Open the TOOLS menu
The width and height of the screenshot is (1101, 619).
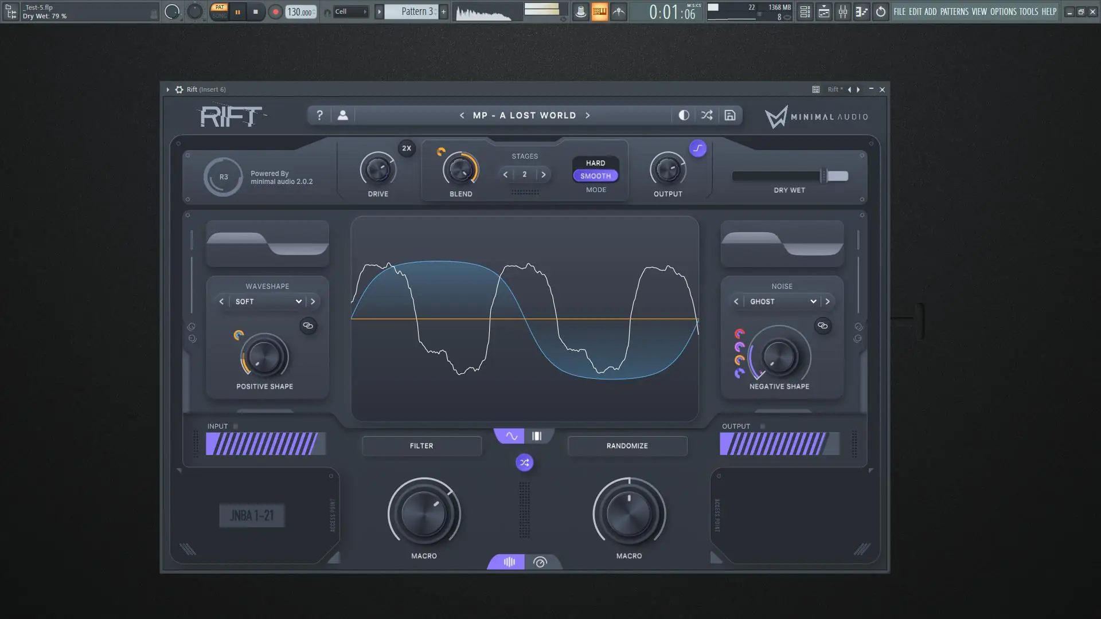1028,11
